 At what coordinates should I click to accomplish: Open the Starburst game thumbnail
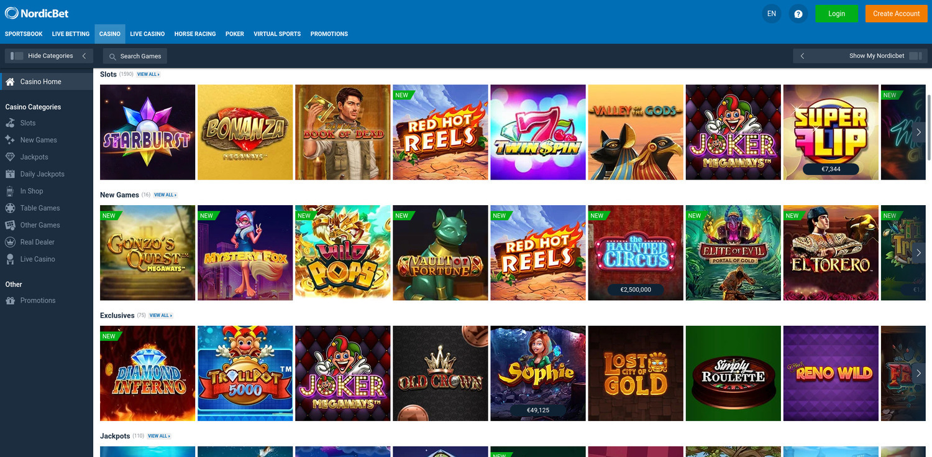(x=147, y=132)
